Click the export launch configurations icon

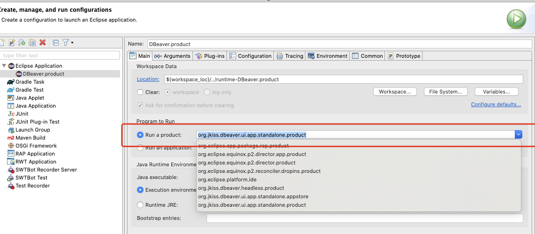click(x=22, y=43)
